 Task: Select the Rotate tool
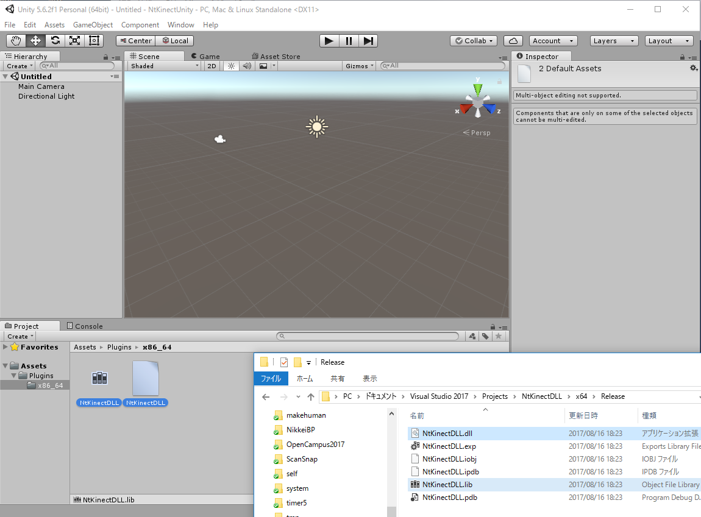click(x=55, y=41)
